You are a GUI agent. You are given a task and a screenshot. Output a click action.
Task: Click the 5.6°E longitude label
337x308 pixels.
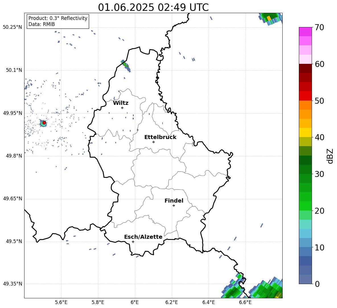61,303
